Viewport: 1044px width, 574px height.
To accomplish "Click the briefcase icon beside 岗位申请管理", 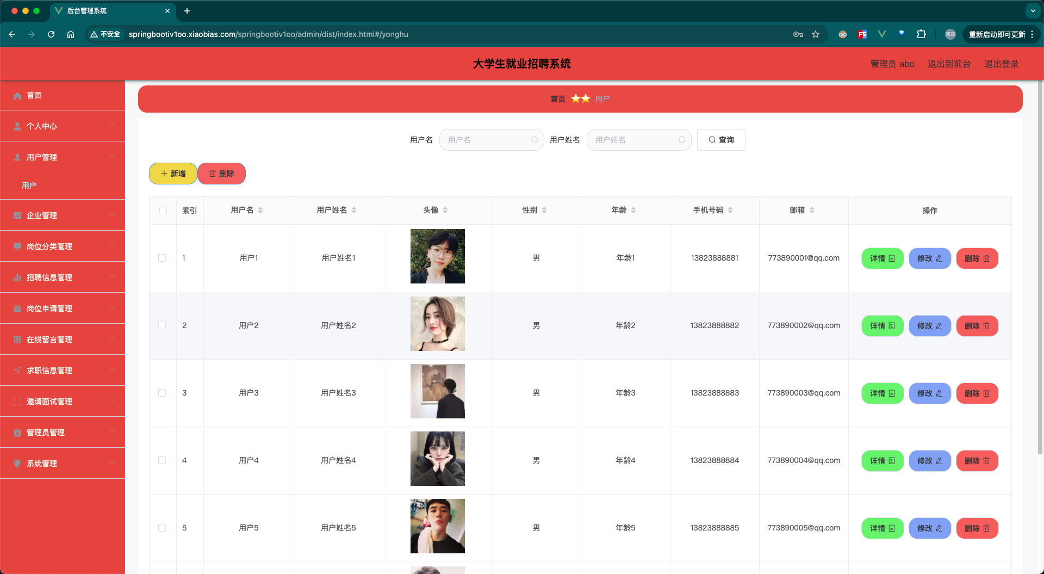I will [17, 308].
